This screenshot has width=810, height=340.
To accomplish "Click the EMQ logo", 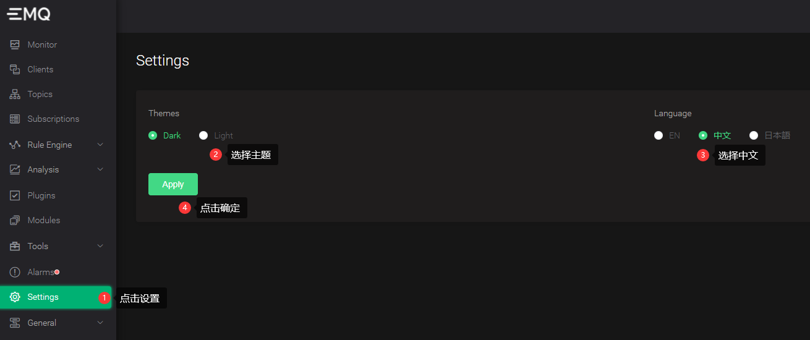I will tap(29, 14).
